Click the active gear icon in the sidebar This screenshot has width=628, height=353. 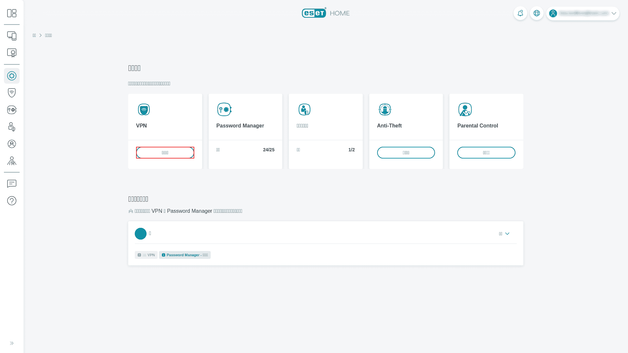pyautogui.click(x=12, y=76)
